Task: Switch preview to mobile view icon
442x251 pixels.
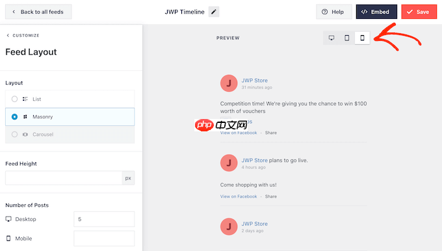Action: [363, 38]
